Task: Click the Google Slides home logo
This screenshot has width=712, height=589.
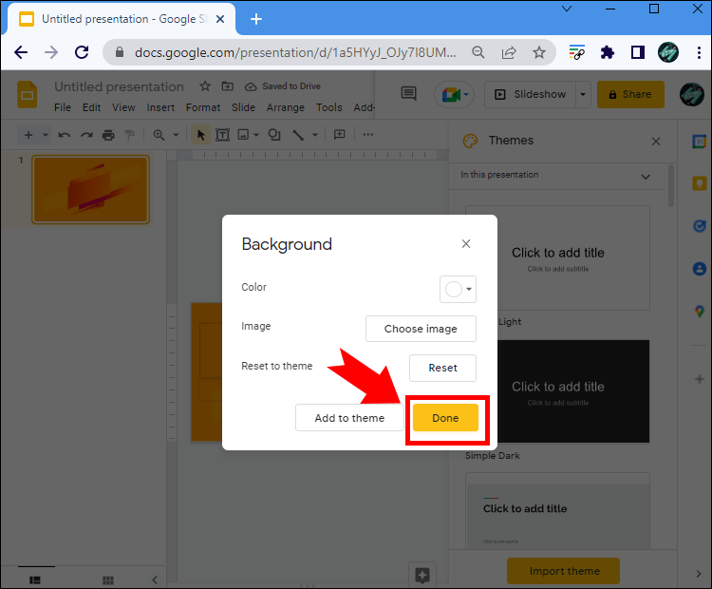Action: [x=27, y=95]
